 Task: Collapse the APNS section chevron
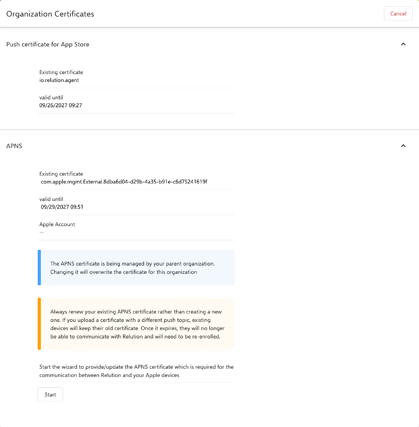pyautogui.click(x=403, y=146)
